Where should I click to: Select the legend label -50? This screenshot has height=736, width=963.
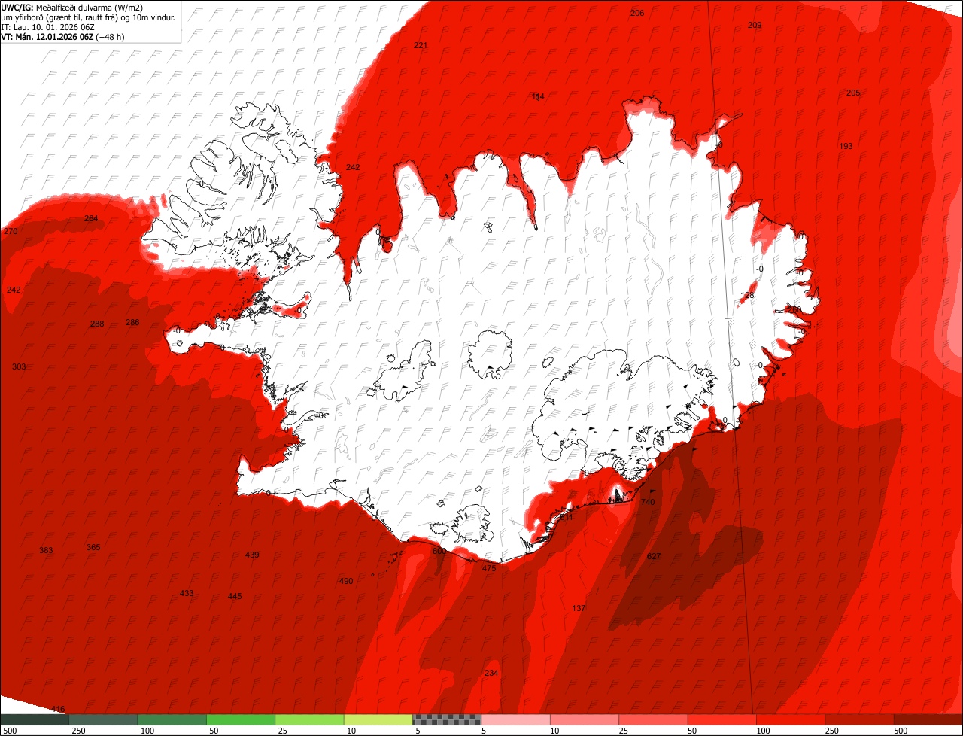click(213, 731)
